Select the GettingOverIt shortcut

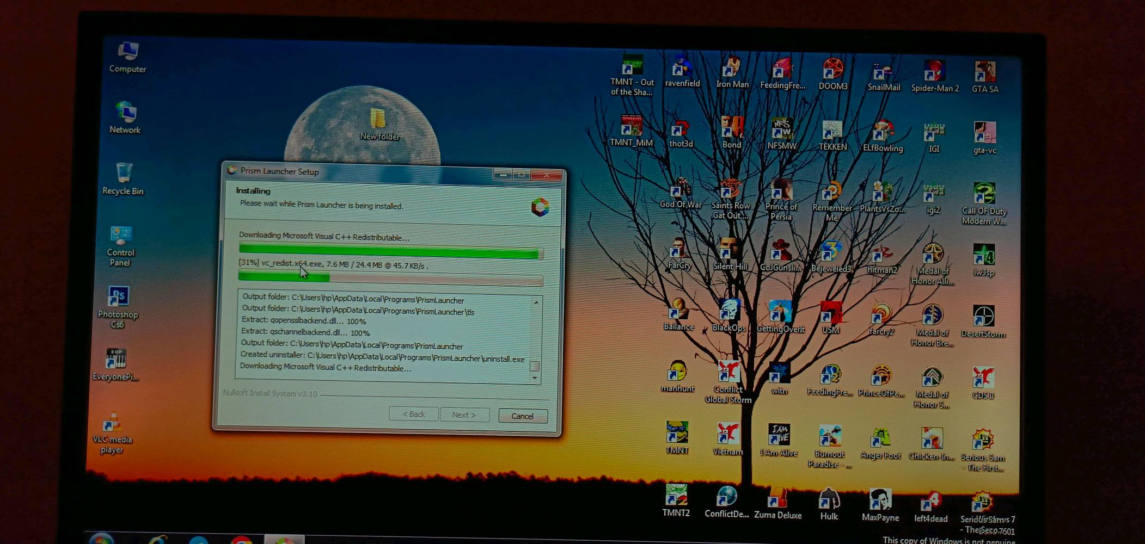click(780, 317)
